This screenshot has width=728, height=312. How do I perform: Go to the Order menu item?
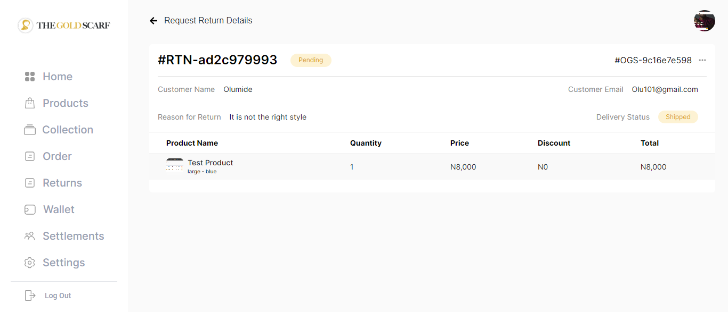tap(57, 156)
